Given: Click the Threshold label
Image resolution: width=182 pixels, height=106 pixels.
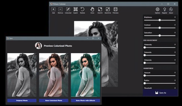Looking at the screenshot, I should (148, 88).
